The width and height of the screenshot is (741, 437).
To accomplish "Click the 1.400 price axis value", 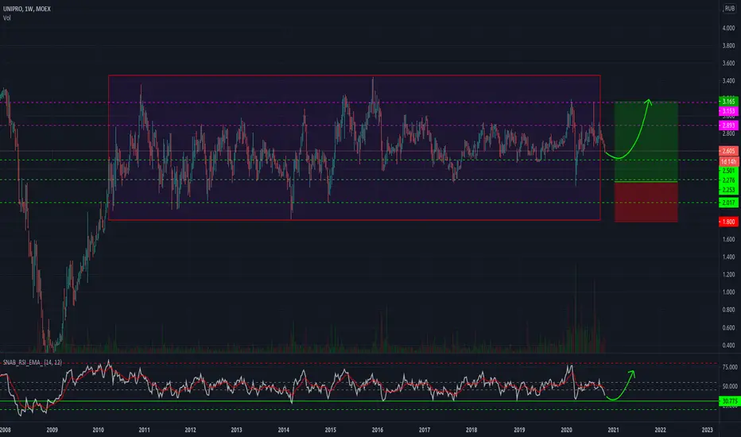I will 728,257.
